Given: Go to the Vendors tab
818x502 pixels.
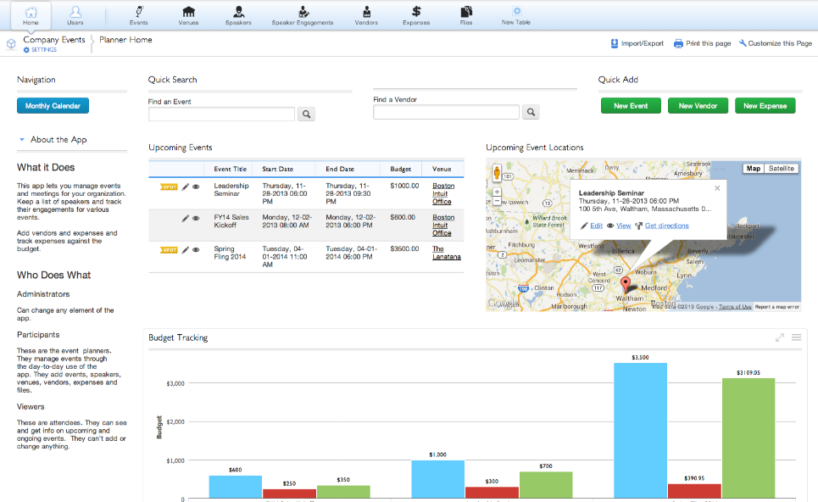Looking at the screenshot, I should coord(366,15).
